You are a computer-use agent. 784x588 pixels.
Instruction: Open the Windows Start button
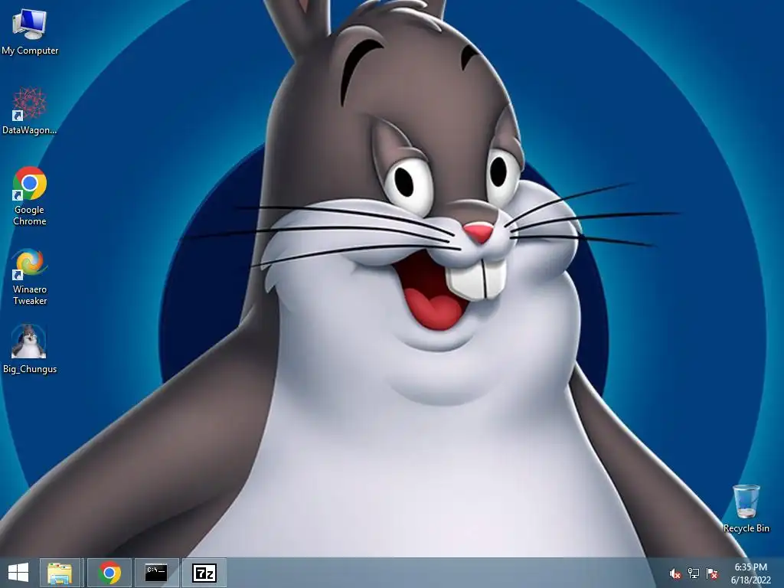pyautogui.click(x=18, y=573)
